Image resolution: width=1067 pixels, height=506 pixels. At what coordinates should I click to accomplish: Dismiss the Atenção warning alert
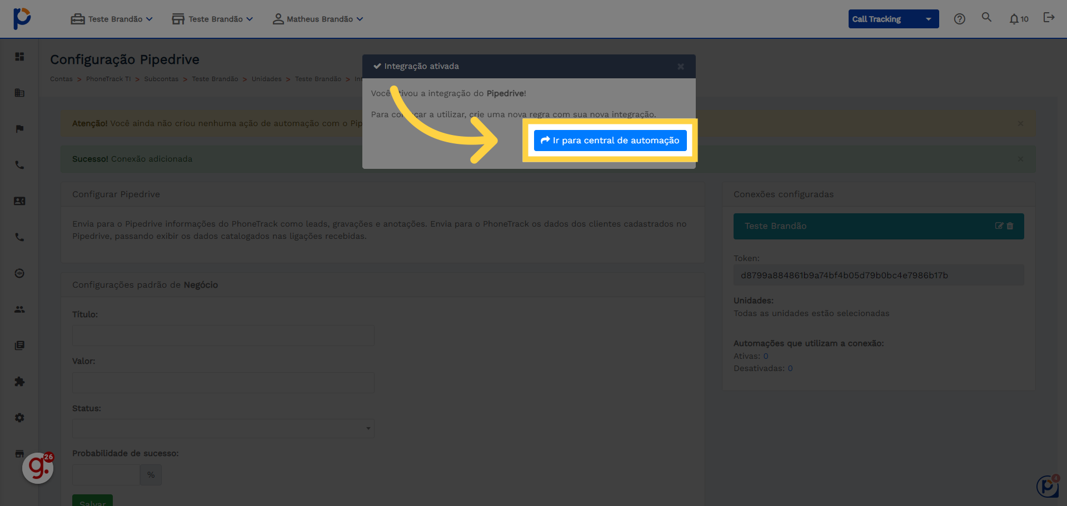[x=1020, y=123]
